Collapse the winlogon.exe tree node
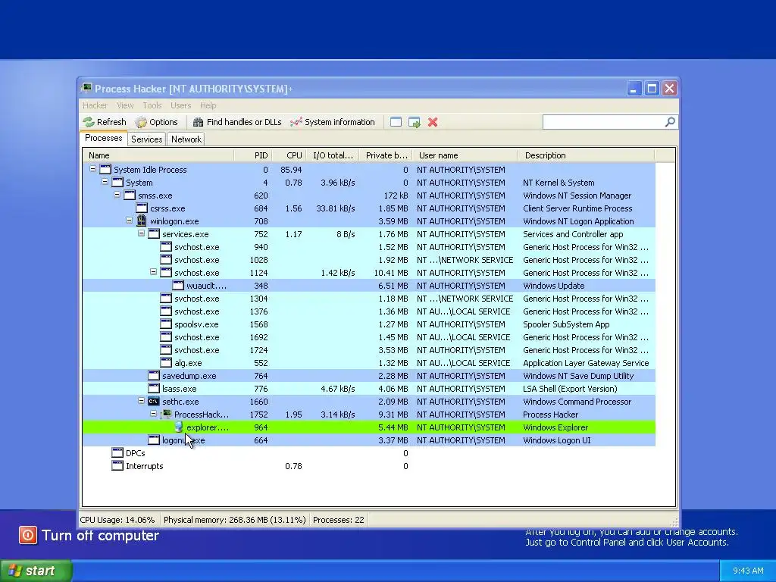776x582 pixels. point(129,221)
